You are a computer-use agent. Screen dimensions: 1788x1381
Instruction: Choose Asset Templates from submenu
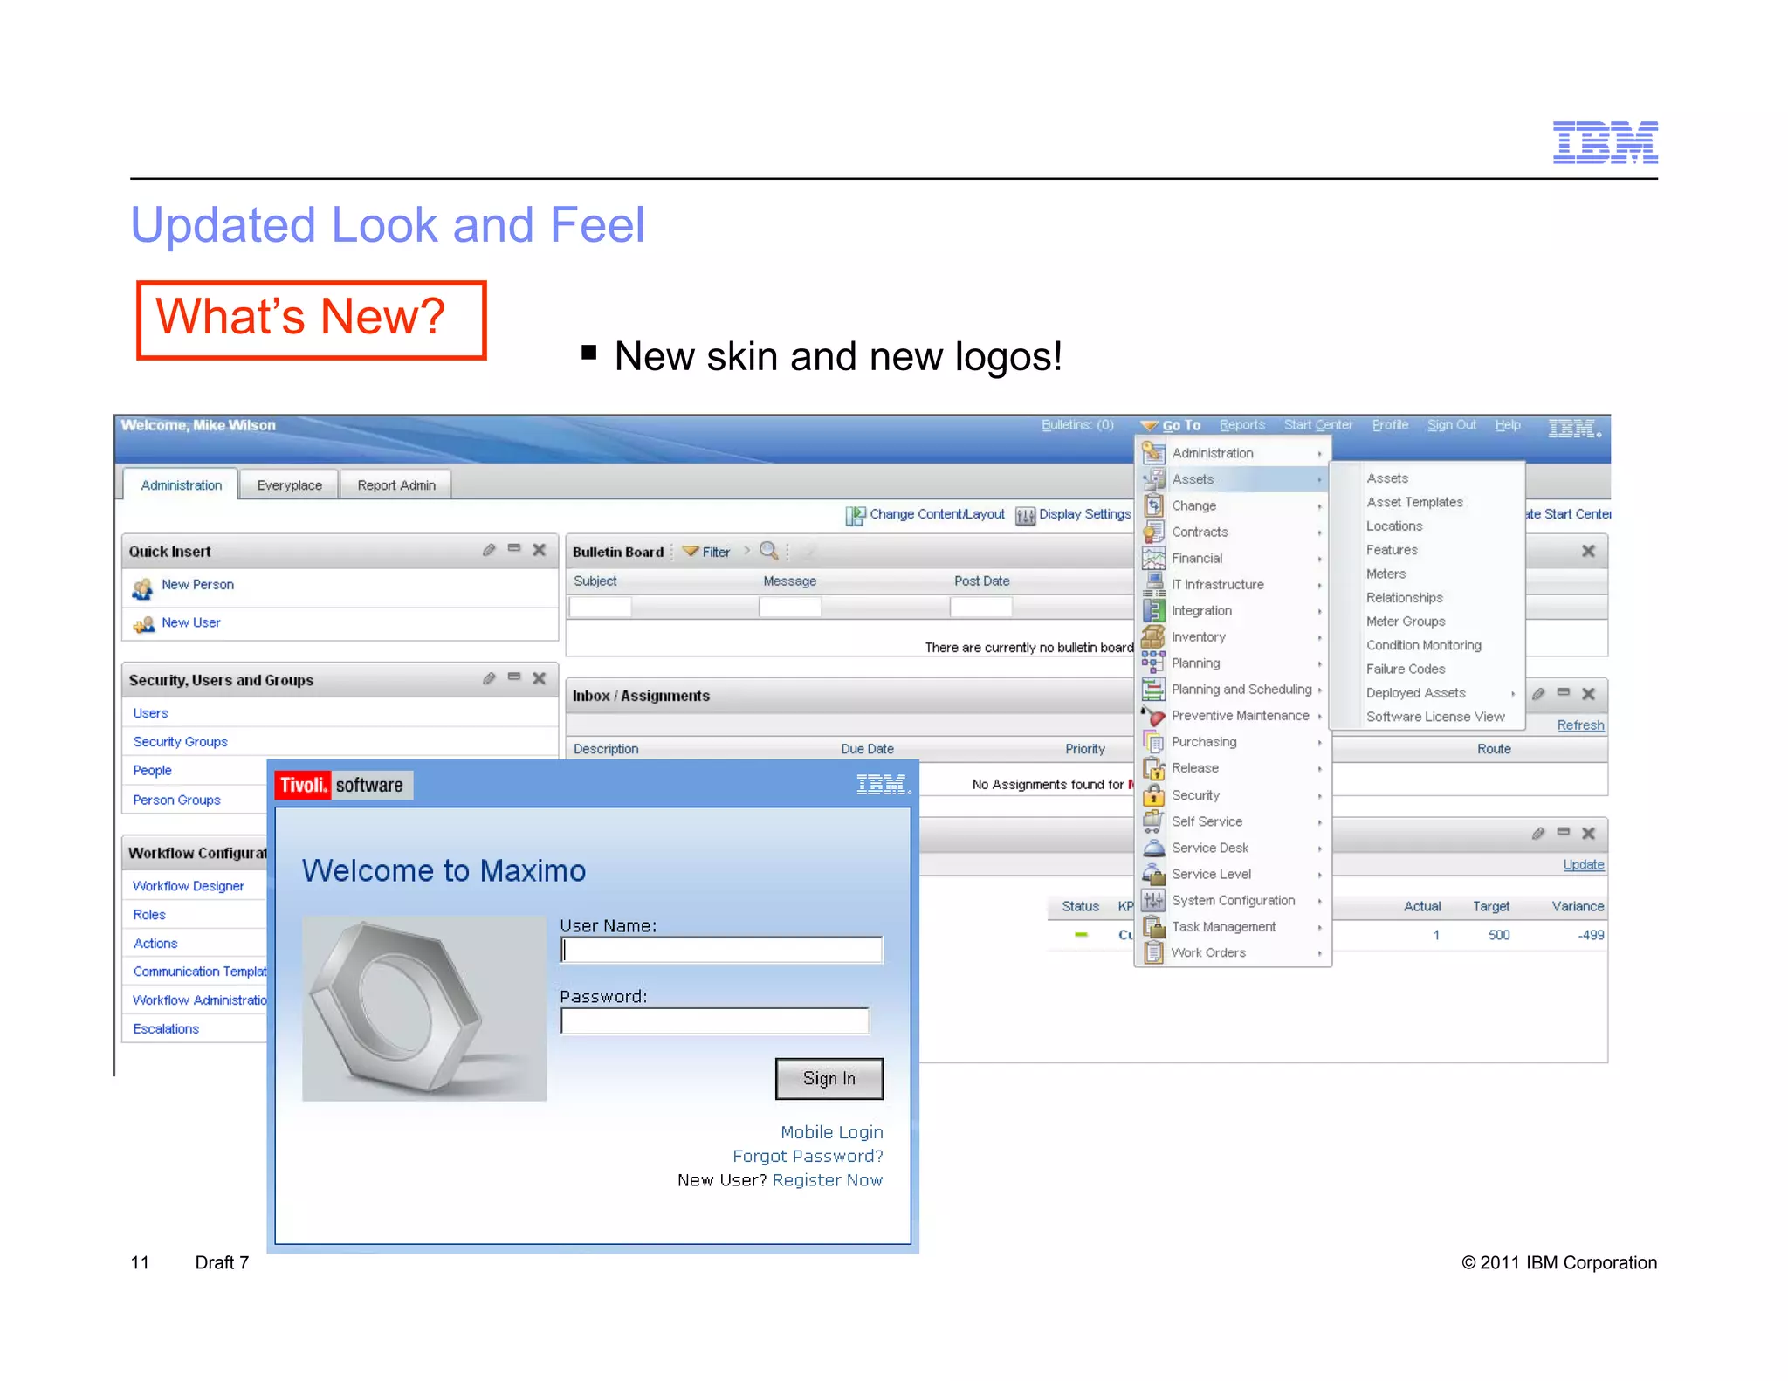coord(1414,502)
